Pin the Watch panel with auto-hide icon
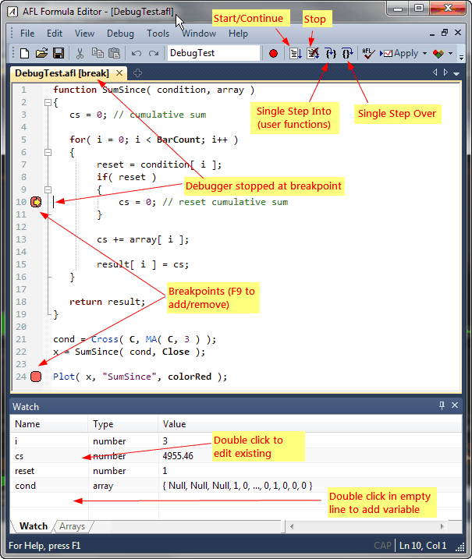 (442, 406)
